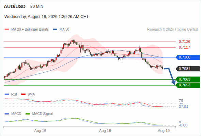This screenshot has height=136, width=201.
Task: Select the 0.7053 green support tag
Action: coord(188,85)
